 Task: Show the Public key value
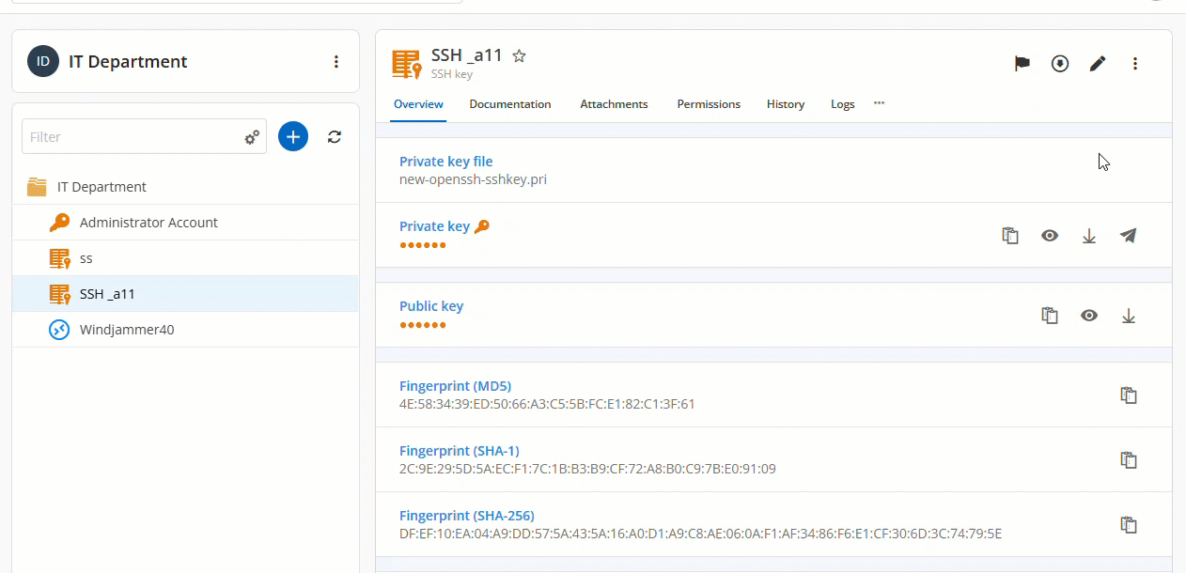point(1089,316)
